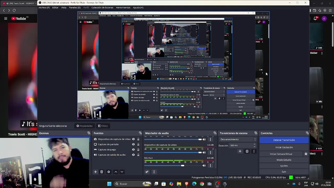Open Colección de Escenas menu
The image size is (334, 188).
[x=102, y=8]
